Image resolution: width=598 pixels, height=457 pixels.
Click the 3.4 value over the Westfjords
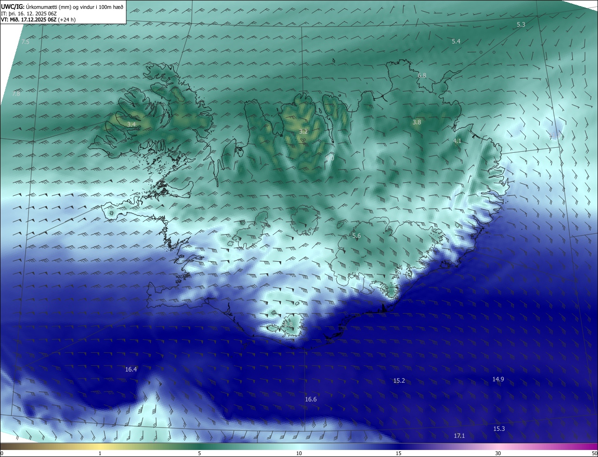click(x=131, y=124)
